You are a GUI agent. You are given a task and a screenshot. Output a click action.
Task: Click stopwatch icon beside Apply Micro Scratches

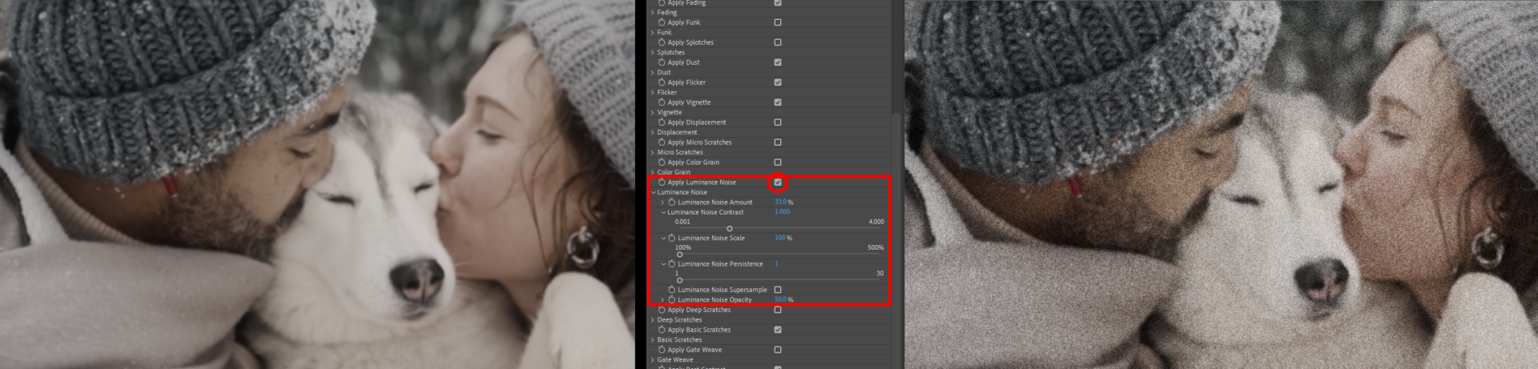coord(662,142)
